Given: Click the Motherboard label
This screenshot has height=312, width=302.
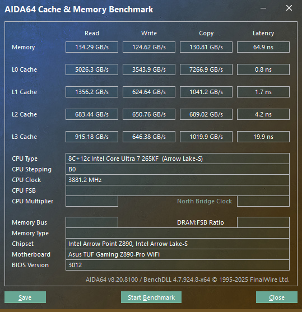Looking at the screenshot, I should pyautogui.click(x=31, y=254).
